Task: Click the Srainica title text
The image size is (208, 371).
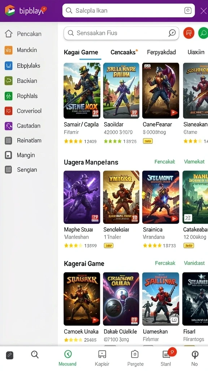Action: point(153,229)
